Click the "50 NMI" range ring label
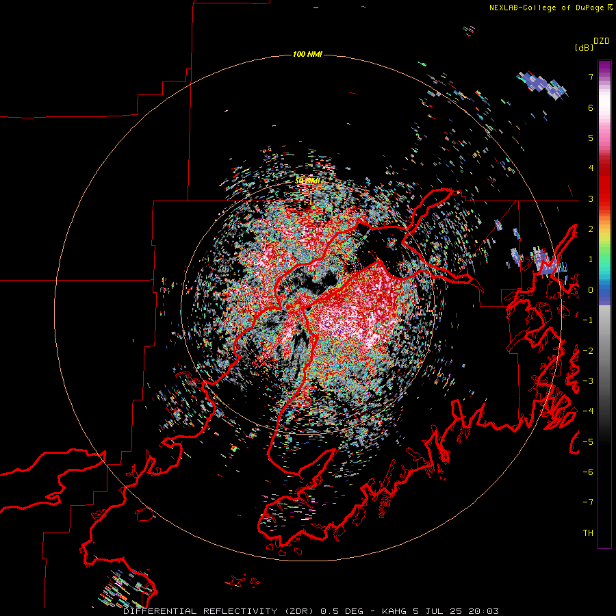Image resolution: width=616 pixels, height=616 pixels. click(307, 181)
